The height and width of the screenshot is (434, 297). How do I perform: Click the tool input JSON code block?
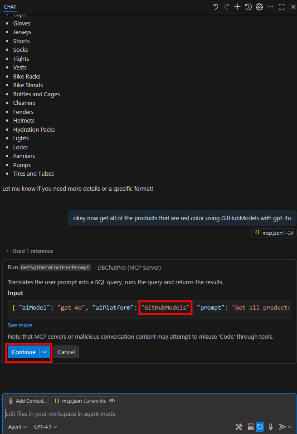point(149,310)
